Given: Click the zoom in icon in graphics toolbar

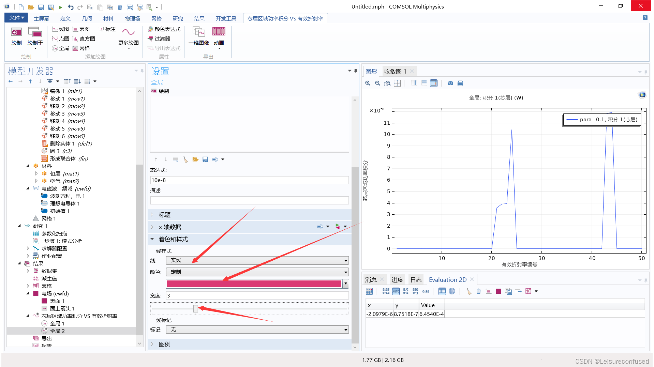Looking at the screenshot, I should (368, 83).
